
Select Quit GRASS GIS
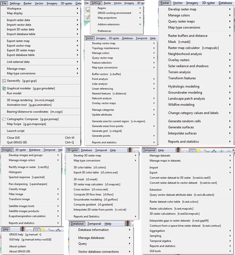pyautogui.click(x=18, y=142)
